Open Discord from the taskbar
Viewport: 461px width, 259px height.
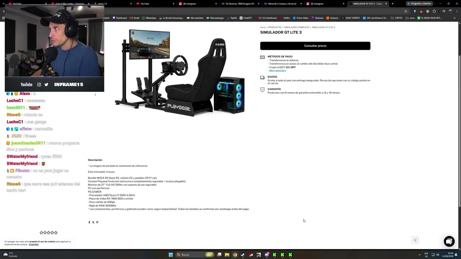pos(267,255)
